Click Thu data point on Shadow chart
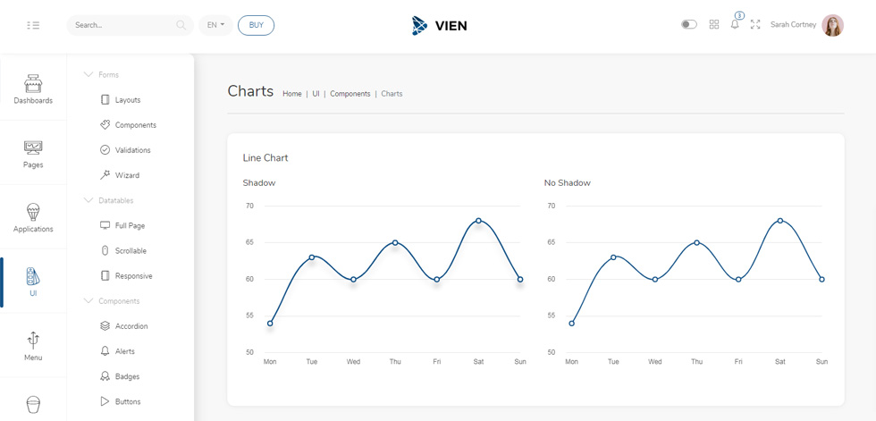The height and width of the screenshot is (421, 876). pos(395,242)
